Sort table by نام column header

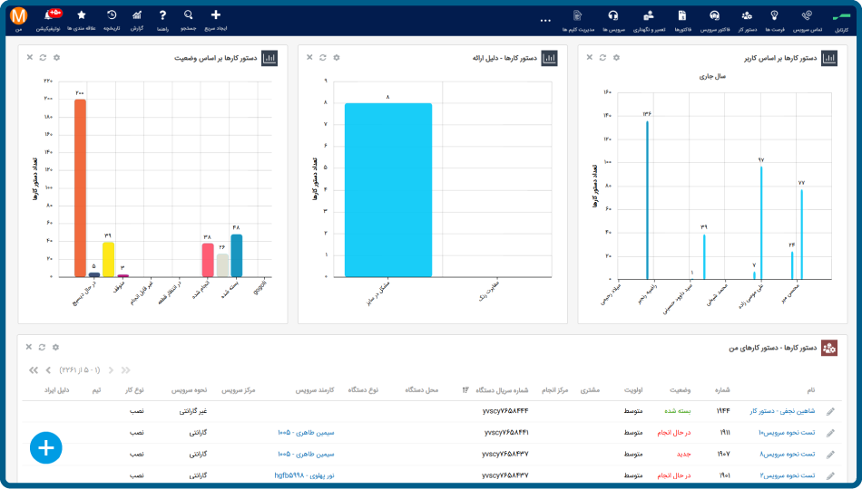[x=811, y=390]
